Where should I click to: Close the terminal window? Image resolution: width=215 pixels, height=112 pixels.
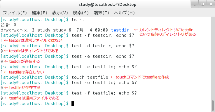(211, 4)
